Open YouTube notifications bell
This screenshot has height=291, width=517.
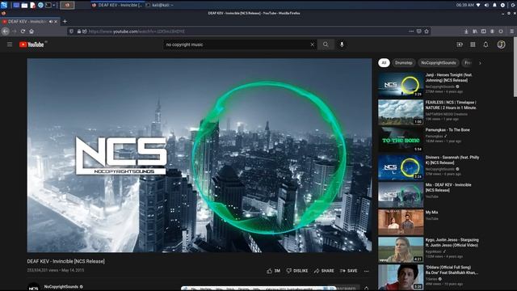point(485,44)
